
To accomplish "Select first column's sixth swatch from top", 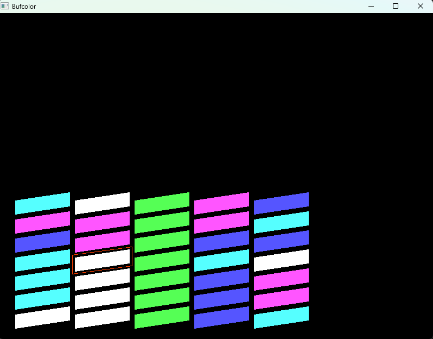I will tap(42, 299).
